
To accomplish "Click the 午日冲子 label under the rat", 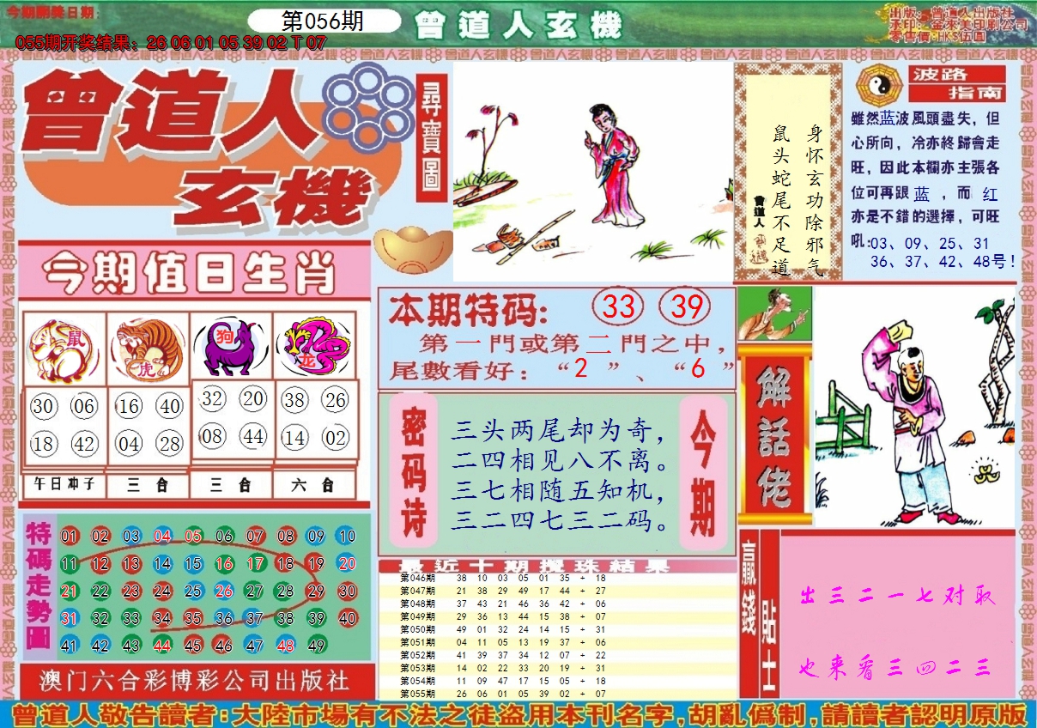I will point(64,484).
